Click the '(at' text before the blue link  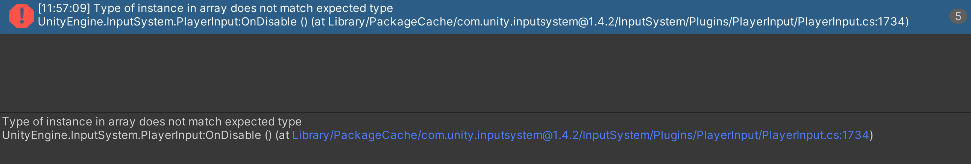pyautogui.click(x=282, y=135)
